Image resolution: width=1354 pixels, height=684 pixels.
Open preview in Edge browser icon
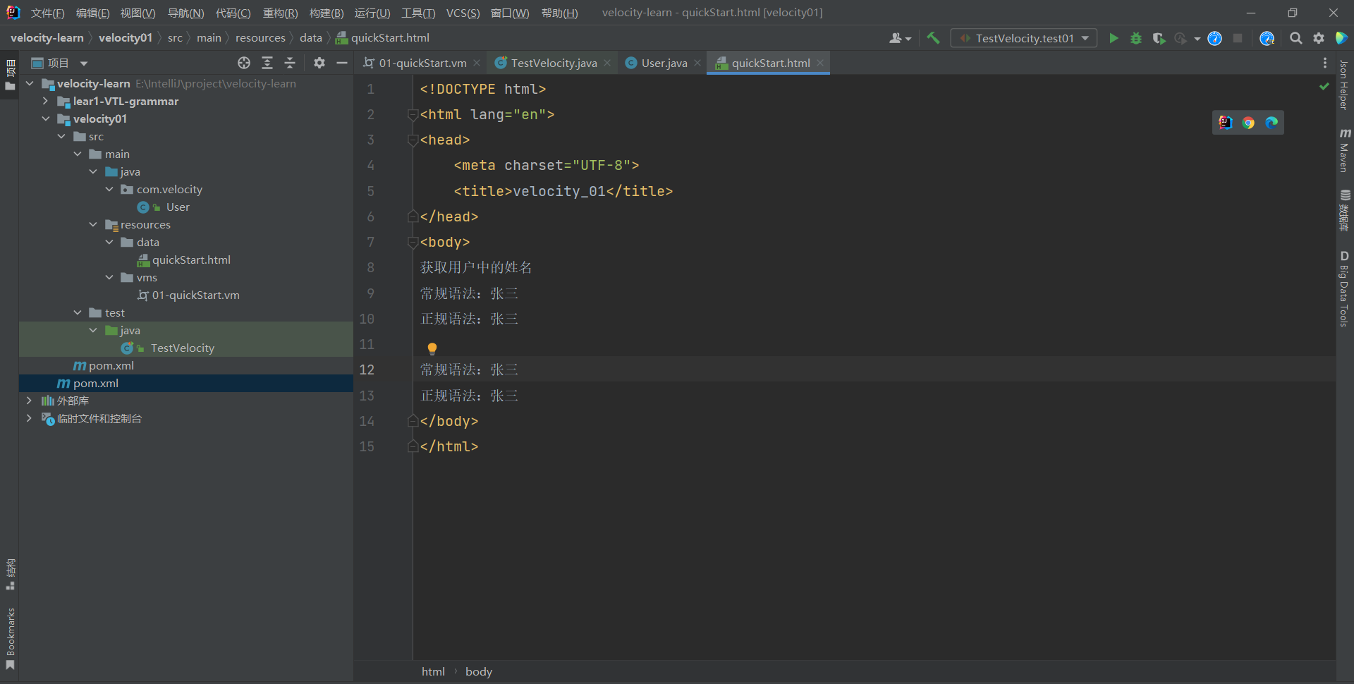[1271, 123]
